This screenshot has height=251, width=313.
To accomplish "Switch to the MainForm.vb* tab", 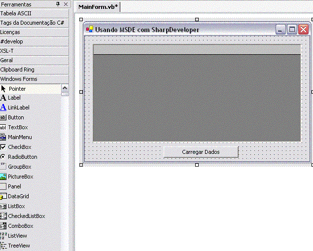I will tap(98, 7).
